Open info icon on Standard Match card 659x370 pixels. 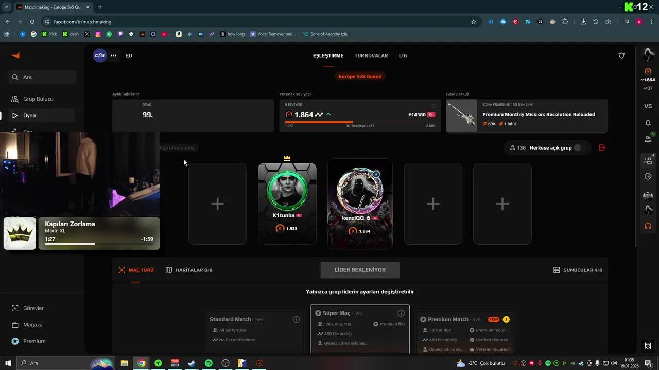(x=296, y=319)
